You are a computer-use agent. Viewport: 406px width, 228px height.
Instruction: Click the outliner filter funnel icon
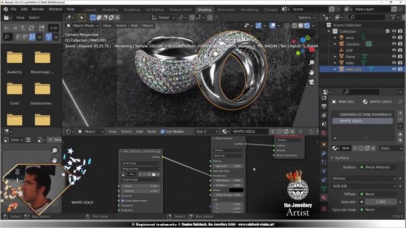click(393, 17)
